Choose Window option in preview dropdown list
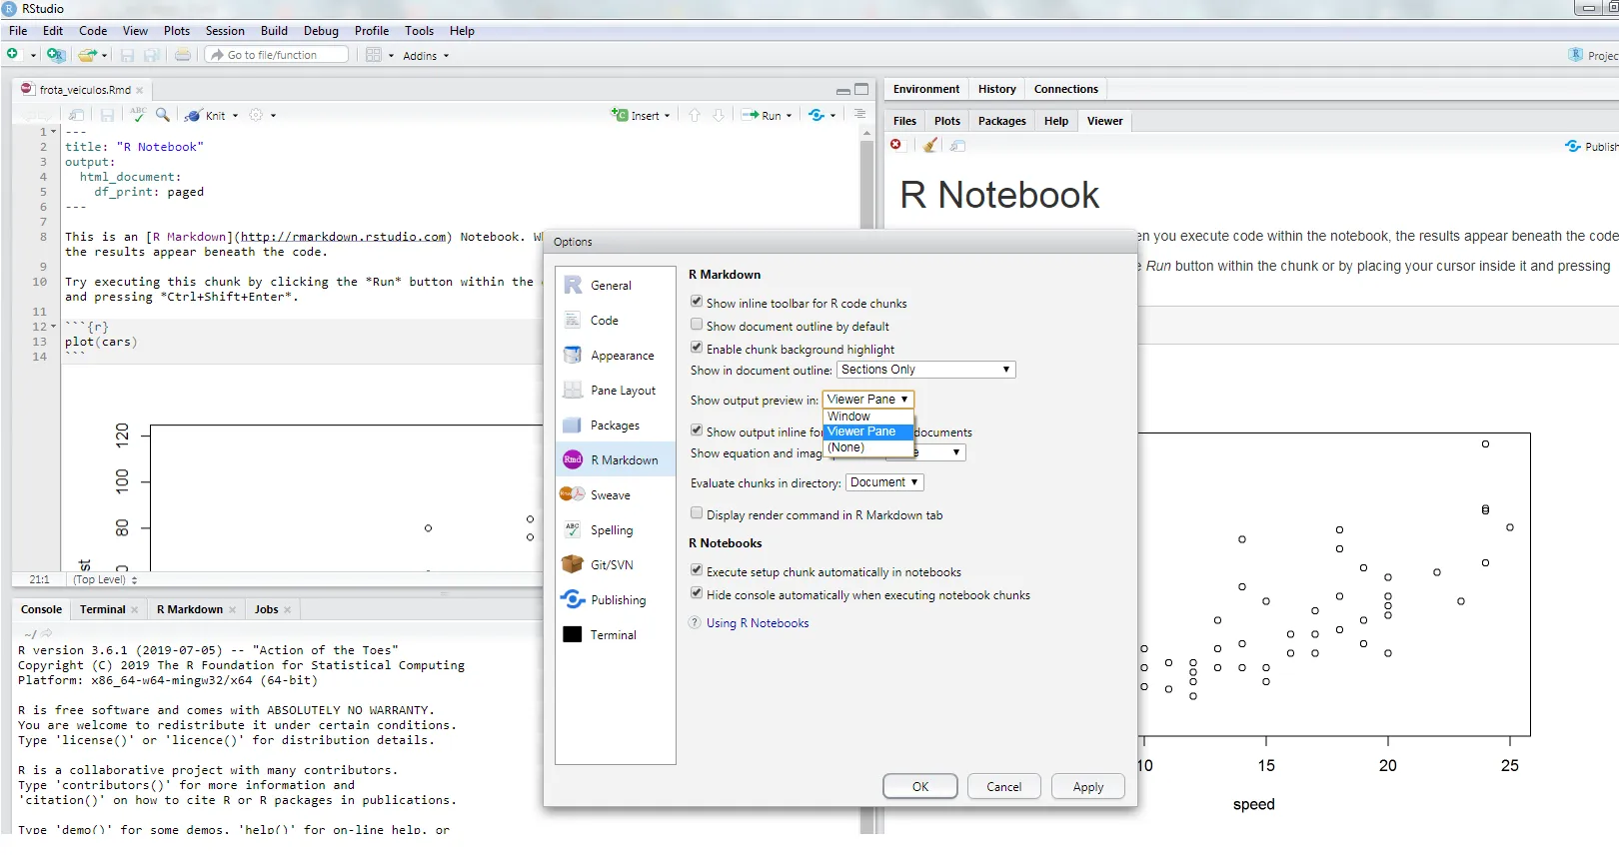 pos(867,417)
